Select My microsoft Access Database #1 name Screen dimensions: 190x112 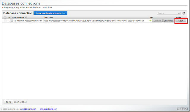(28, 21)
